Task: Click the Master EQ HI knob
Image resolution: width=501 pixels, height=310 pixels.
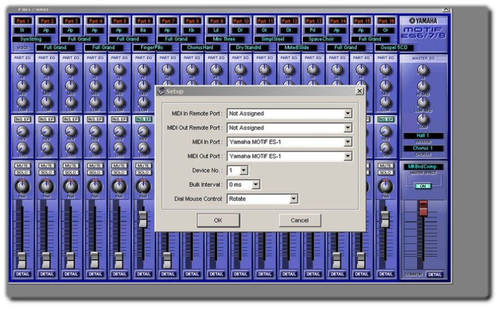Action: (423, 70)
